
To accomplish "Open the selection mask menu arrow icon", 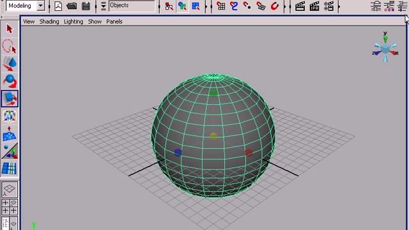I will tap(104, 6).
